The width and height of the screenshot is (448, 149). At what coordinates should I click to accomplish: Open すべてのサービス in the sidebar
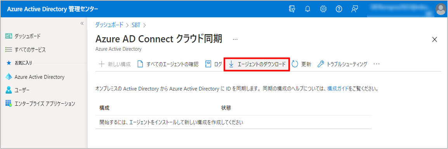(26, 50)
